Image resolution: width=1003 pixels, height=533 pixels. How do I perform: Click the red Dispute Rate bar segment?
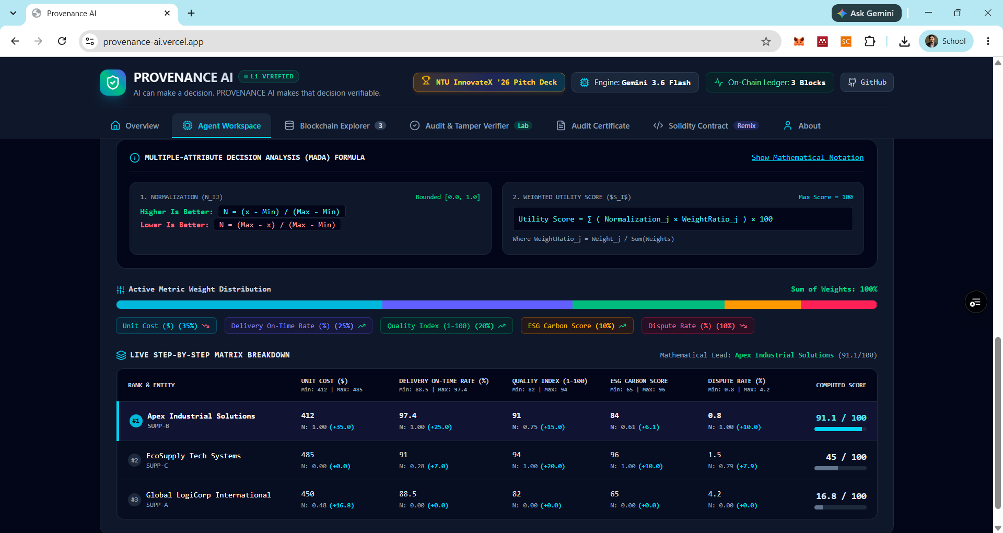(839, 305)
